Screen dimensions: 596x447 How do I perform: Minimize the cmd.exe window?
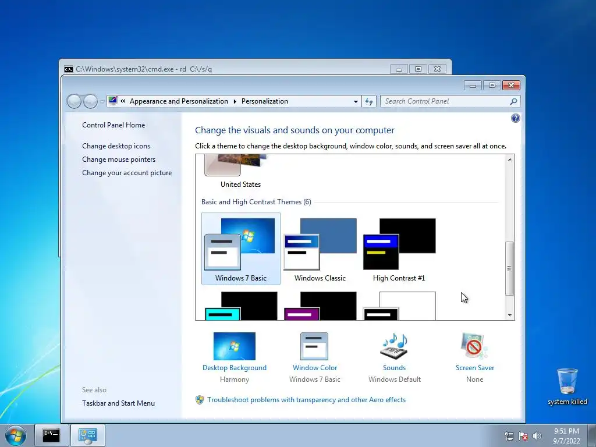coord(399,69)
